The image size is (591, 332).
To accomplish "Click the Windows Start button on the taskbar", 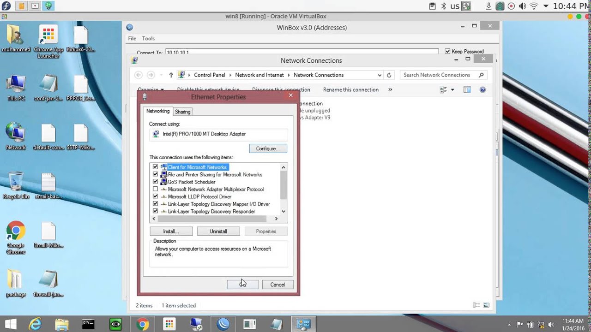I will (11, 324).
